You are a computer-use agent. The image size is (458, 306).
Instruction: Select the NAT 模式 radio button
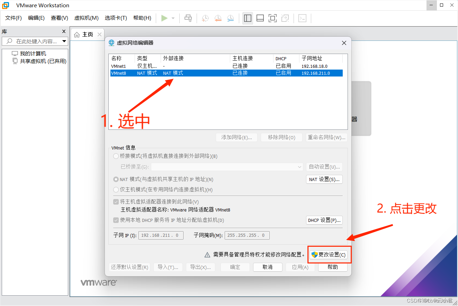pyautogui.click(x=116, y=179)
